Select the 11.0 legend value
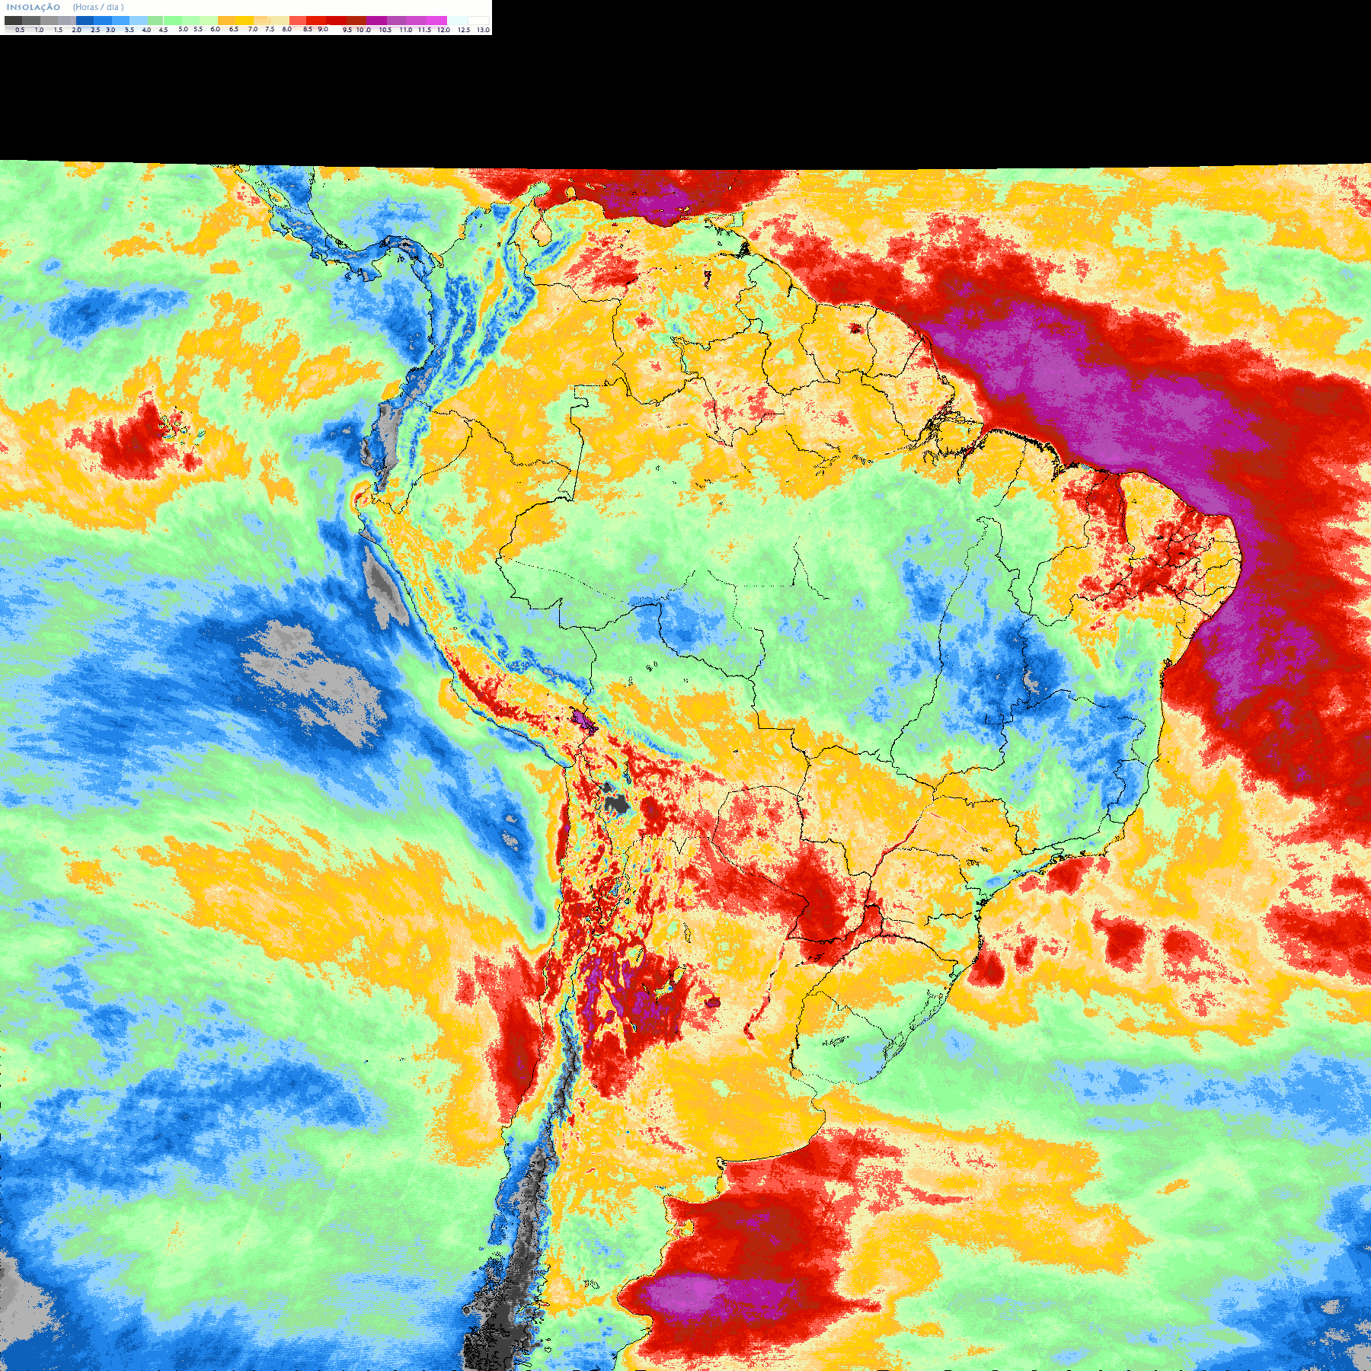The height and width of the screenshot is (1371, 1371). (406, 30)
